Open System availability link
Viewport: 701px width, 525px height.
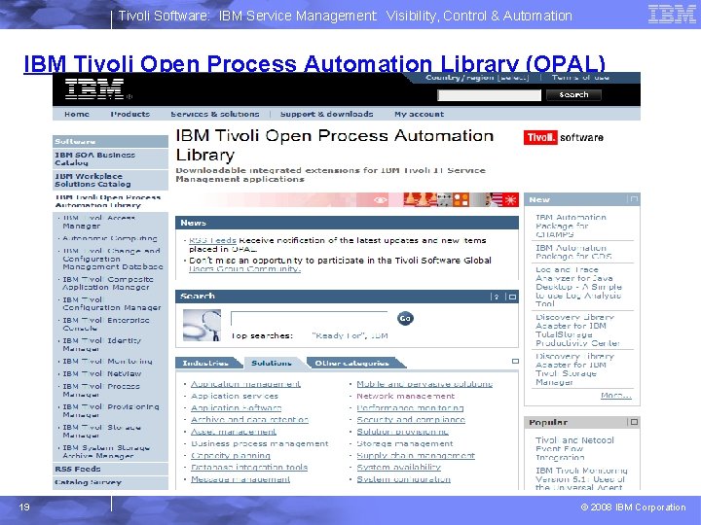click(399, 468)
